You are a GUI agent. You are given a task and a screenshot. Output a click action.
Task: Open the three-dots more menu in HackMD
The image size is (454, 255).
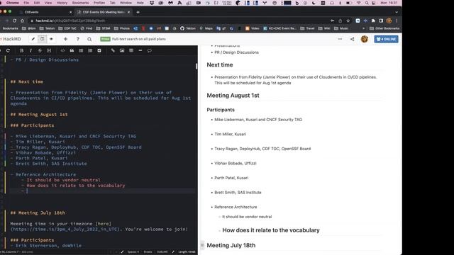[340, 39]
